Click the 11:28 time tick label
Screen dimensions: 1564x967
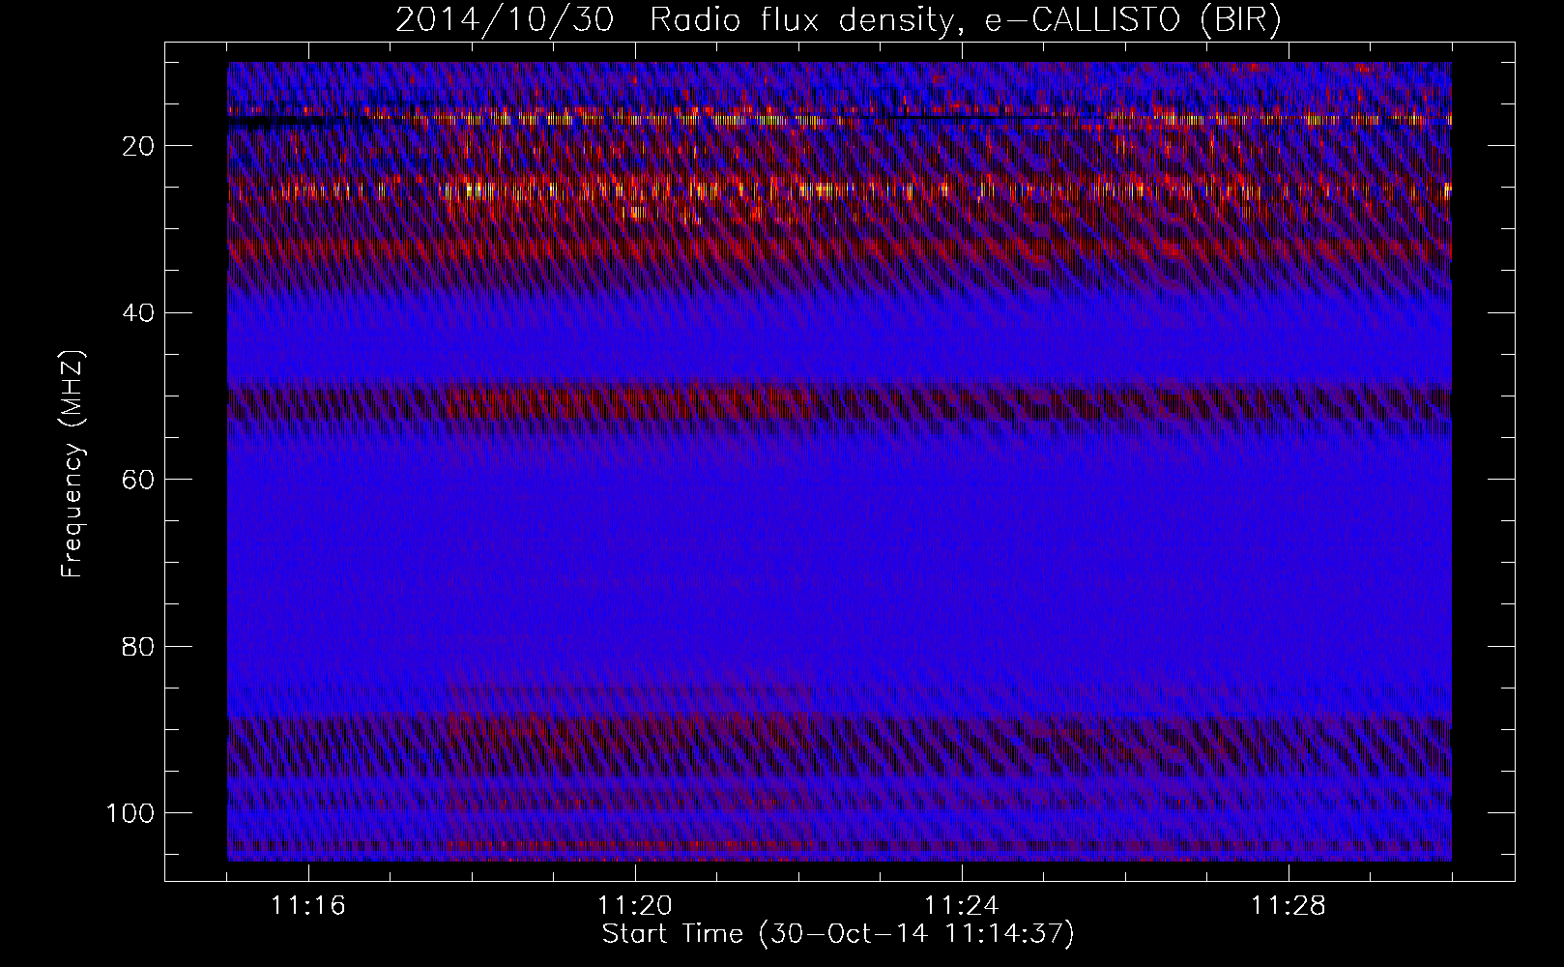coord(1289,906)
